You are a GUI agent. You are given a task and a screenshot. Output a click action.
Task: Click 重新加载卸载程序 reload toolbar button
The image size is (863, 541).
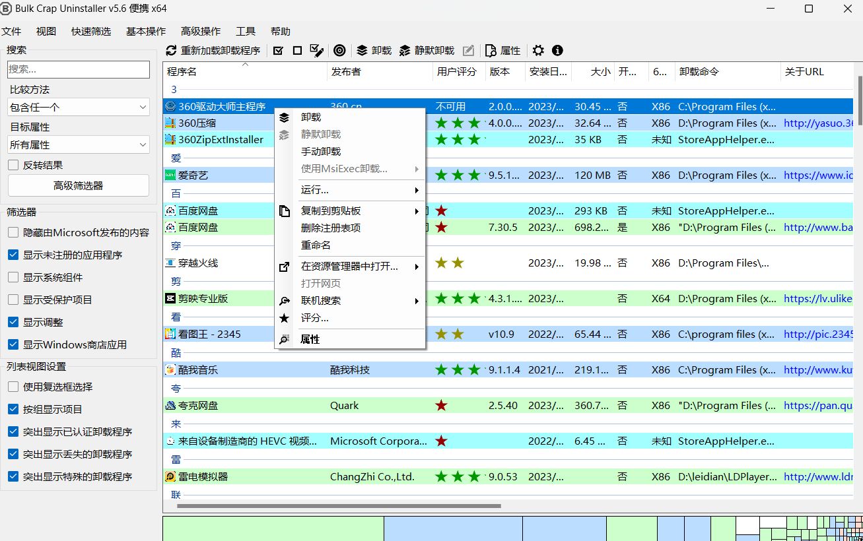[213, 50]
